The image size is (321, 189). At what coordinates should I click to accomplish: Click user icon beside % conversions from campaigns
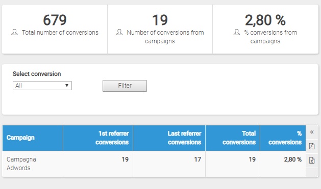point(237,32)
